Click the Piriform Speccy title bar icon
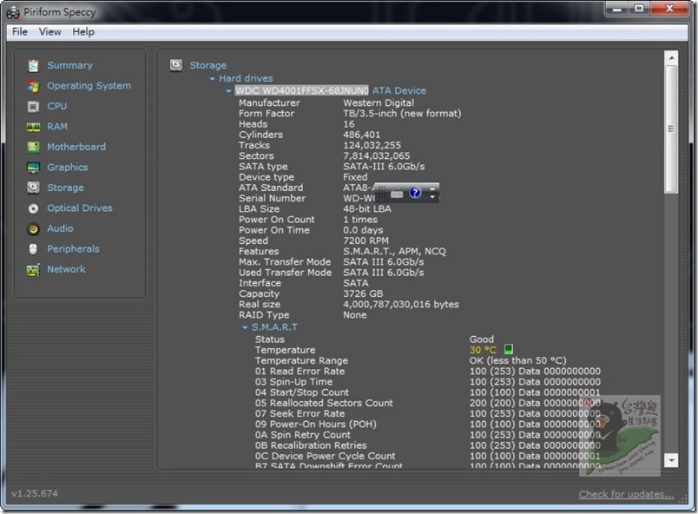Image resolution: width=698 pixels, height=514 pixels. pyautogui.click(x=13, y=12)
